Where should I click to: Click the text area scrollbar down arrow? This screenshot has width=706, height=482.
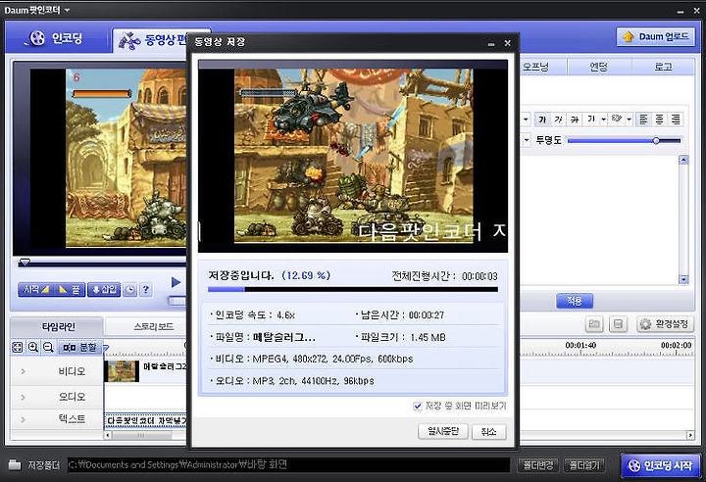click(683, 279)
